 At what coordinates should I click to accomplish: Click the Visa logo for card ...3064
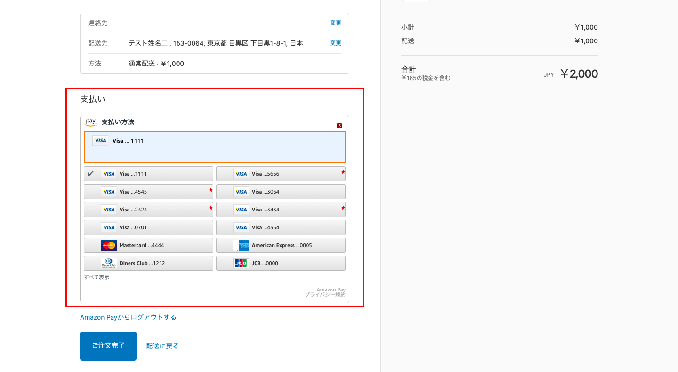pos(241,192)
